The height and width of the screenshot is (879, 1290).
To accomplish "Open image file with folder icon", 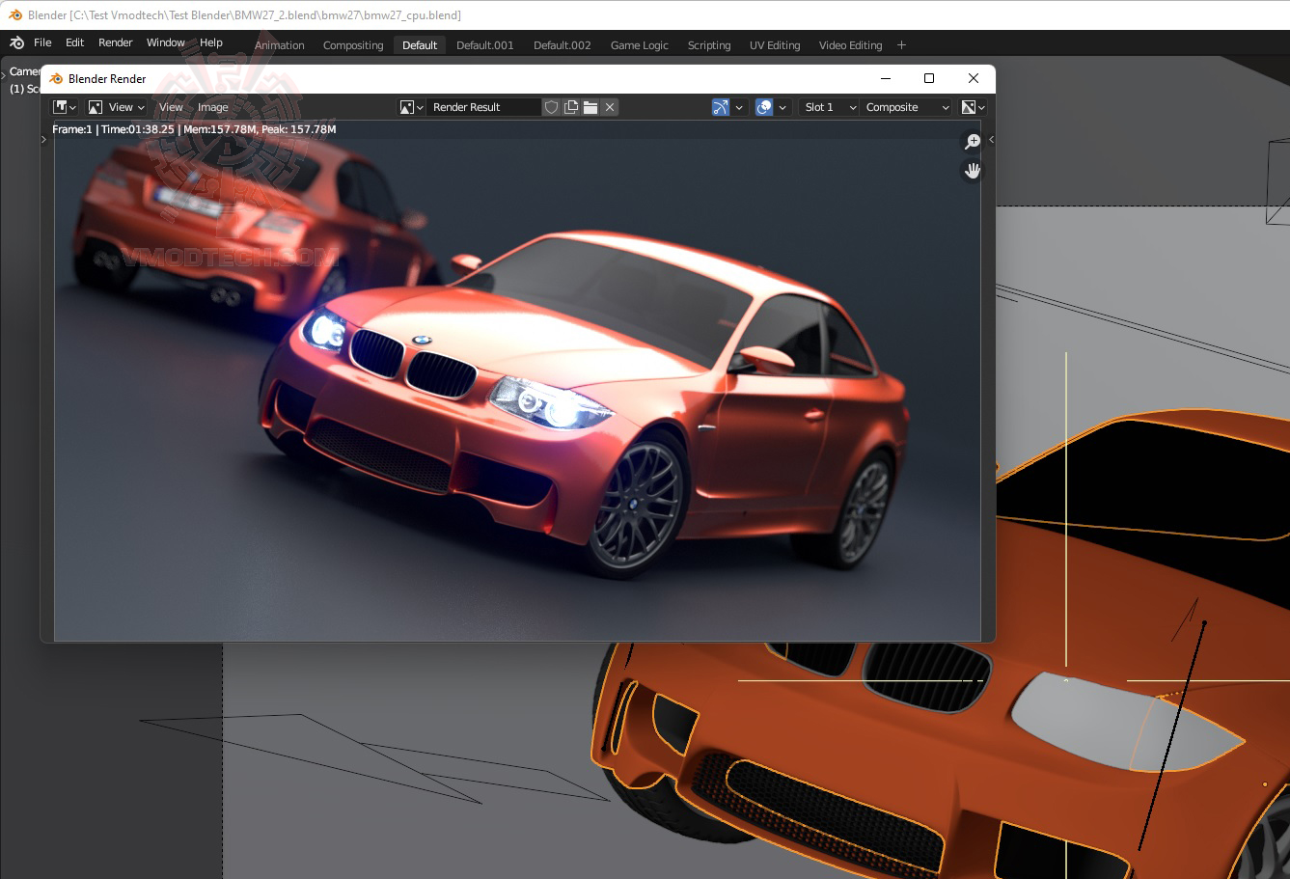I will coord(590,107).
